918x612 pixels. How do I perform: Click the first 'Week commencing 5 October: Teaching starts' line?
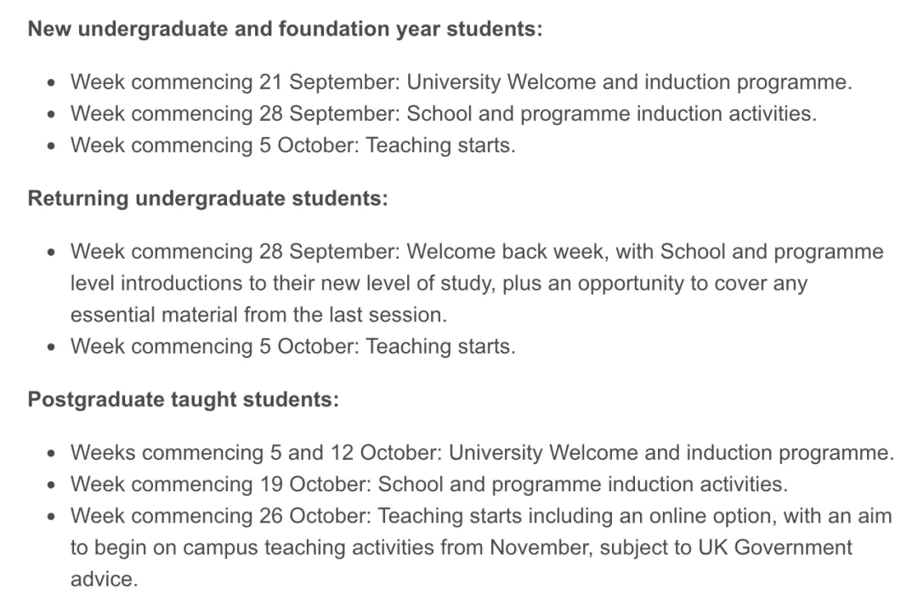(x=293, y=145)
